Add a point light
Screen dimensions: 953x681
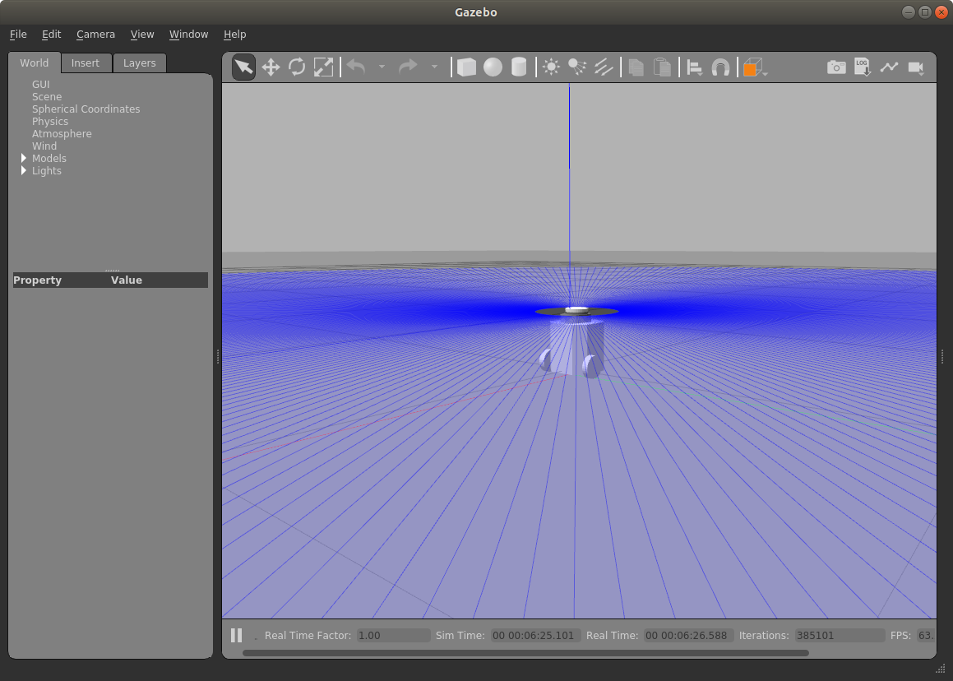[x=551, y=67]
